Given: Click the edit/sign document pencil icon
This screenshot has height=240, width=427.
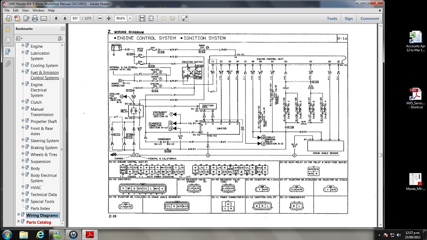Looking at the screenshot, I should click(26, 18).
